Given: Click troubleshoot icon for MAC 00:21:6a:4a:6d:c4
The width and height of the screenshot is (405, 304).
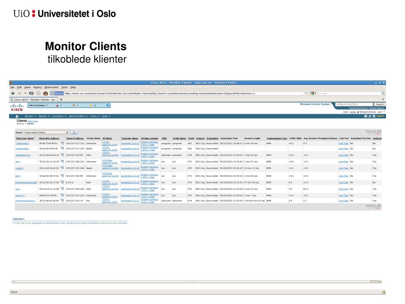Looking at the screenshot, I should point(62,155).
